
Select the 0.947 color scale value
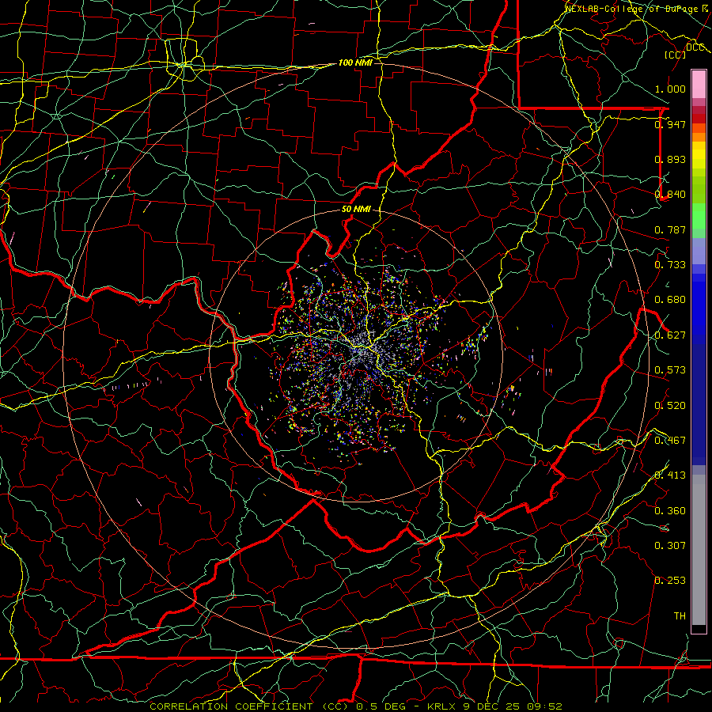click(670, 124)
